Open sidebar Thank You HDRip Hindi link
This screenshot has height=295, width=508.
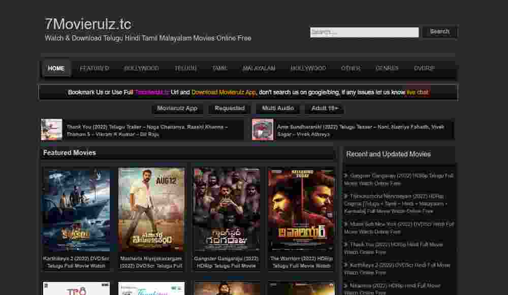click(x=394, y=248)
